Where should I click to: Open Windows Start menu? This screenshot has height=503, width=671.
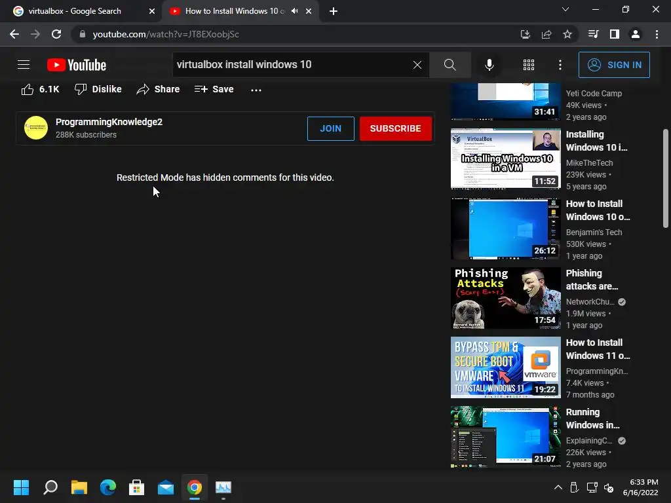pyautogui.click(x=21, y=487)
